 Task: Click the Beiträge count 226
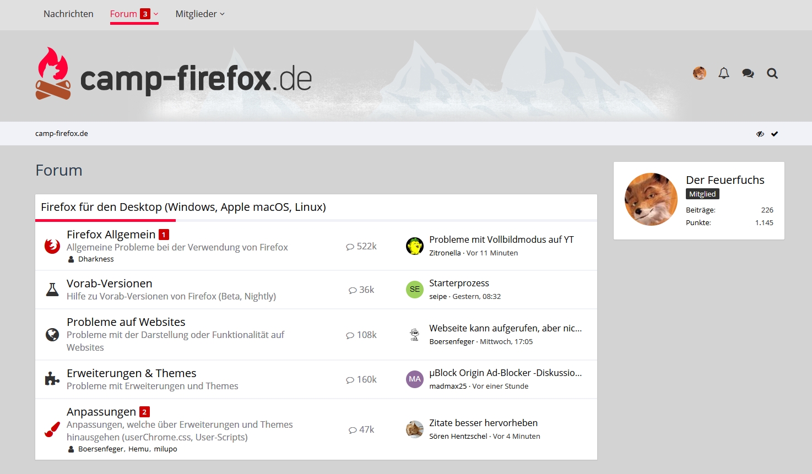pyautogui.click(x=767, y=210)
